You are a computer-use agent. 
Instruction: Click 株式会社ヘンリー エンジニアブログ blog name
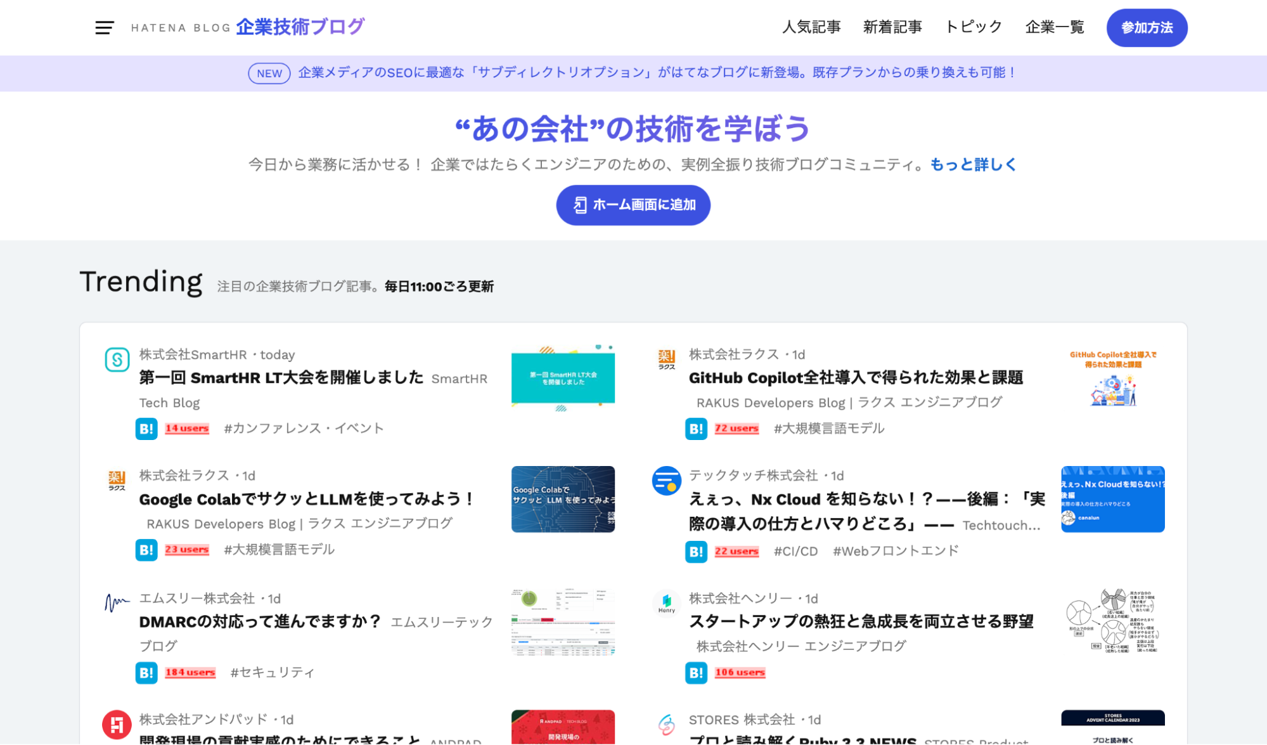click(801, 646)
